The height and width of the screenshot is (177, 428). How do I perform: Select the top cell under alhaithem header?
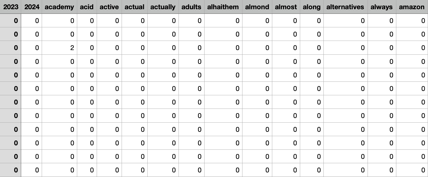pos(223,21)
